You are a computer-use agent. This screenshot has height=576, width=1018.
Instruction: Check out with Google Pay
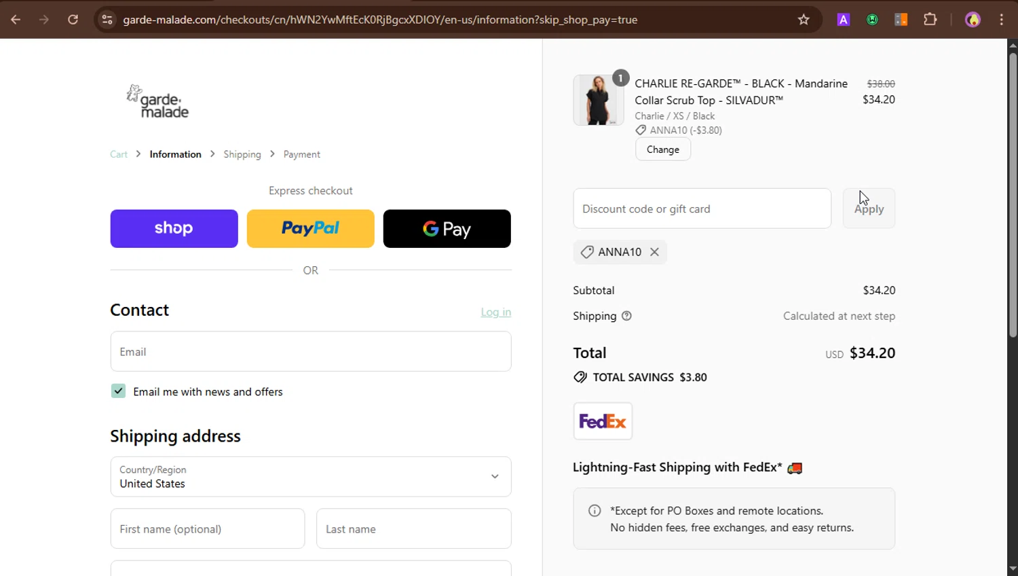(447, 229)
